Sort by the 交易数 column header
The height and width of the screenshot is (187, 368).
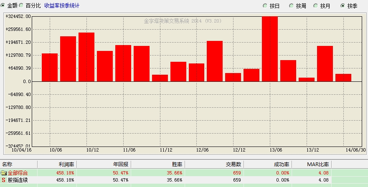(214, 164)
